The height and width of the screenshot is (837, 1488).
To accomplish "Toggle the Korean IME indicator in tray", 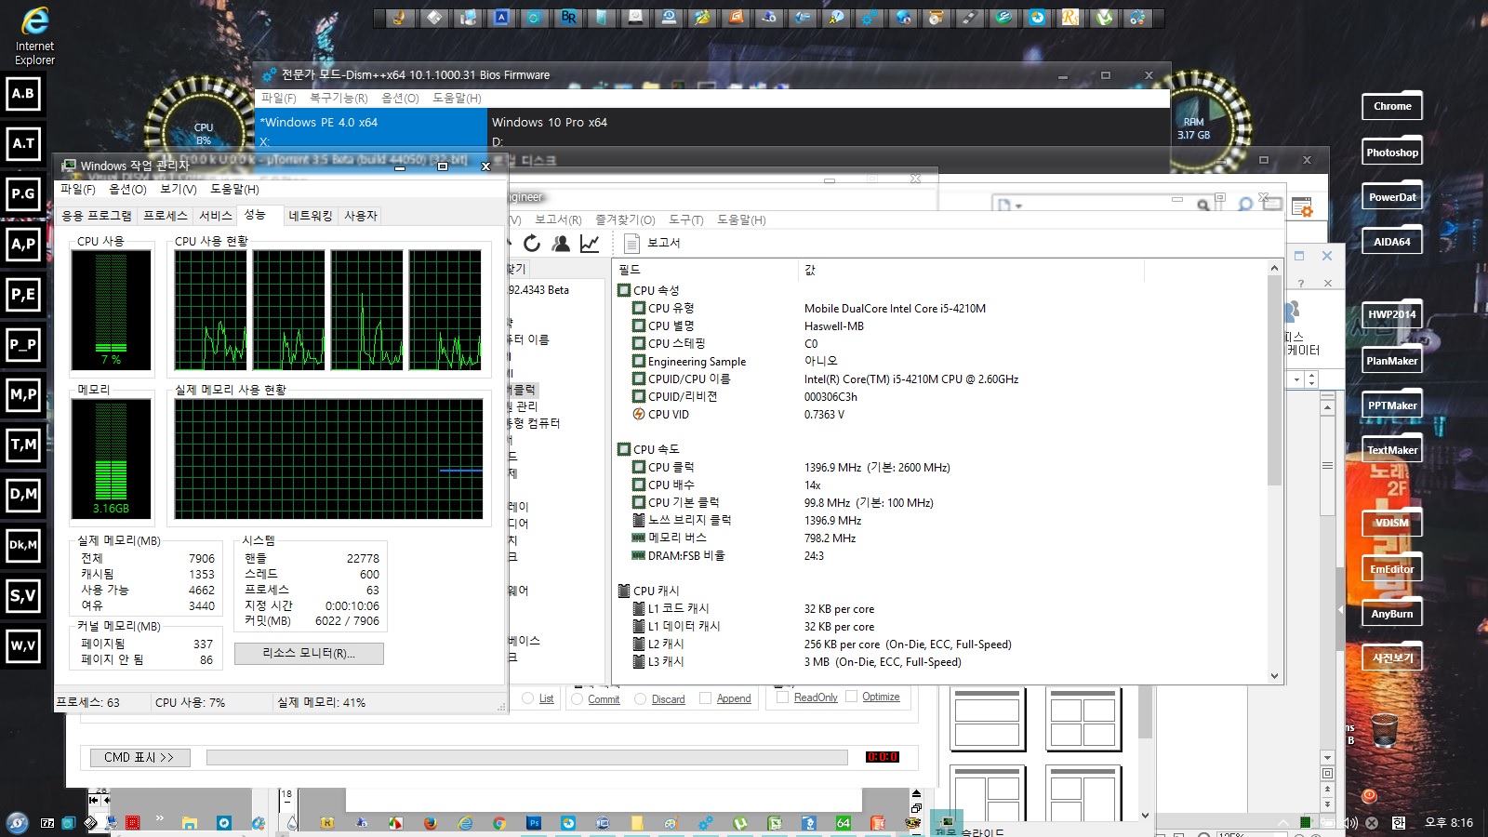I will coord(1398,823).
